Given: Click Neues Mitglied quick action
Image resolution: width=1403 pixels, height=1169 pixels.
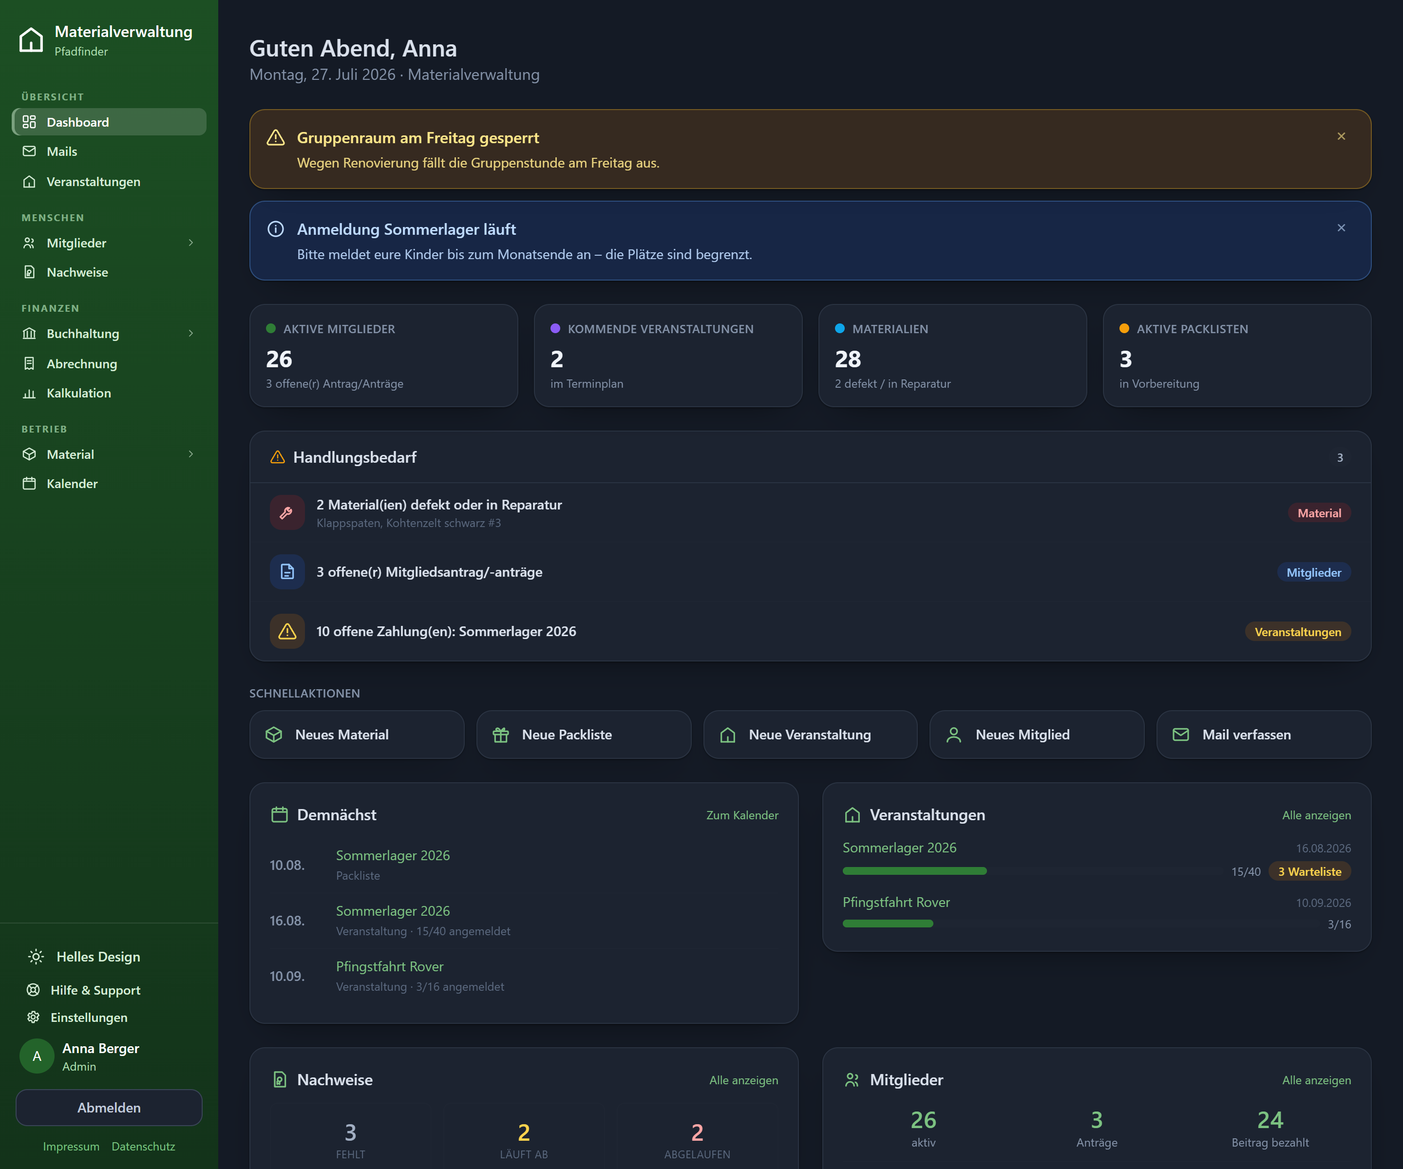Looking at the screenshot, I should [1037, 735].
